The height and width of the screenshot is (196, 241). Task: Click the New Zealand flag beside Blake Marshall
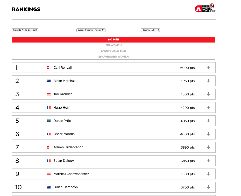[x=48, y=81]
